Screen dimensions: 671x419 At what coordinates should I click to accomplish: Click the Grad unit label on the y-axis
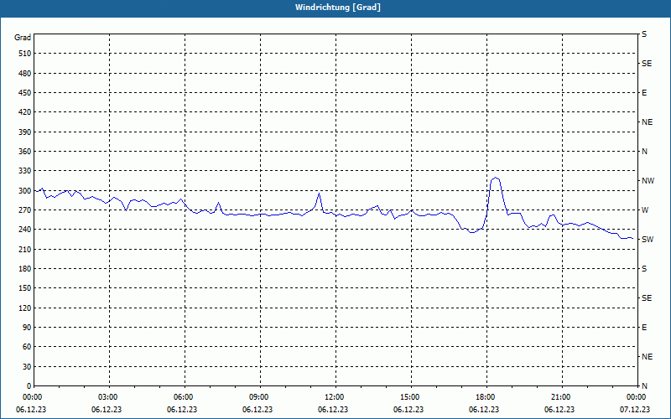(x=23, y=38)
